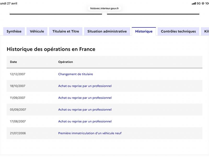Select the 18/10/2007 Achat ou reprise entry
The image size is (209, 157).
(x=85, y=86)
